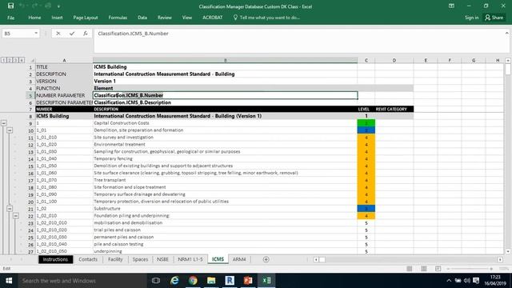Click the Select All corner button
The height and width of the screenshot is (288, 512).
(x=32, y=61)
